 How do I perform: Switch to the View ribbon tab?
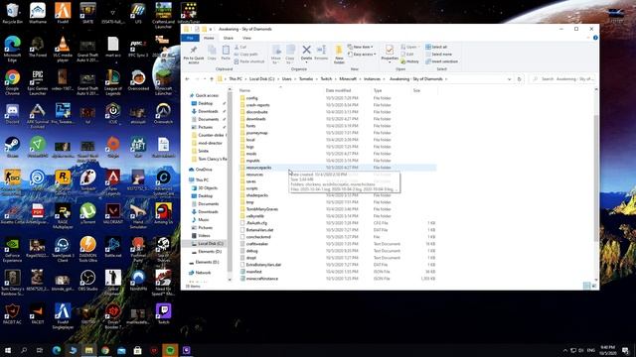point(246,38)
